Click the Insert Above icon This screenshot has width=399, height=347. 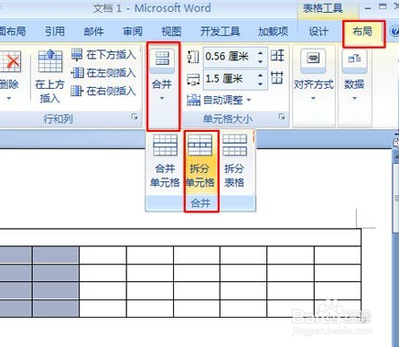tap(50, 61)
